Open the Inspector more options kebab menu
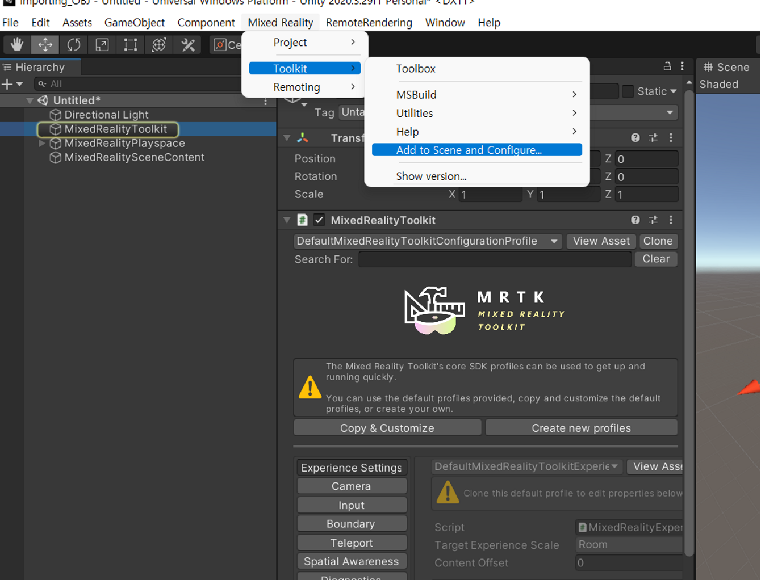This screenshot has height=580, width=761. [682, 66]
